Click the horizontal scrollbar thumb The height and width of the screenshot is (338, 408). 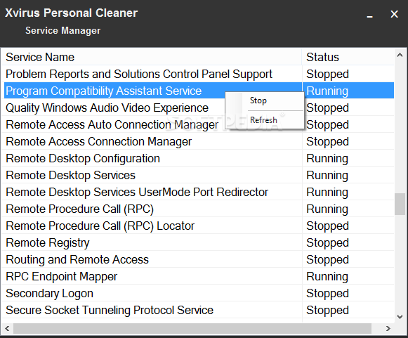[192, 328]
